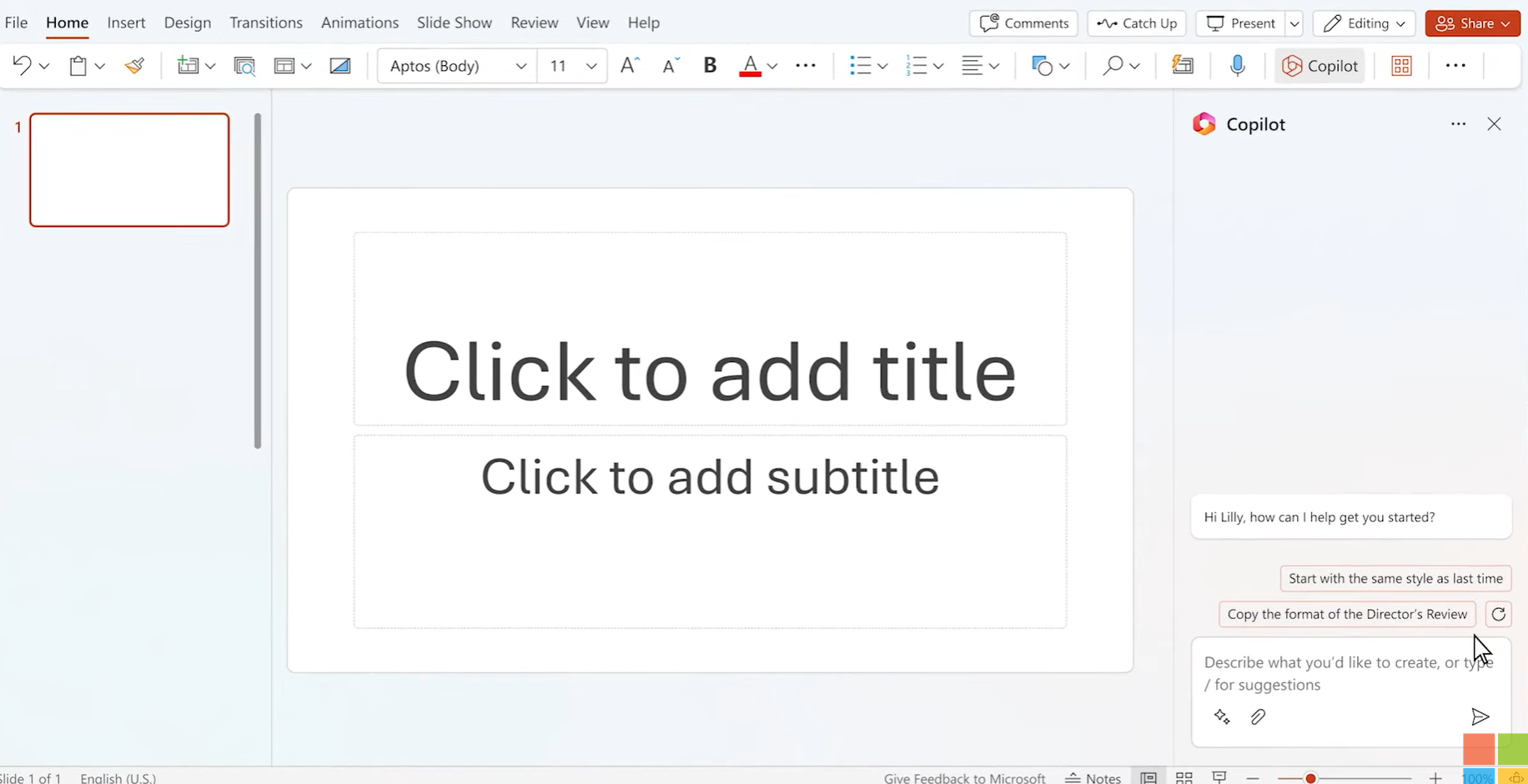
Task: Toggle Bold formatting
Action: click(x=710, y=65)
